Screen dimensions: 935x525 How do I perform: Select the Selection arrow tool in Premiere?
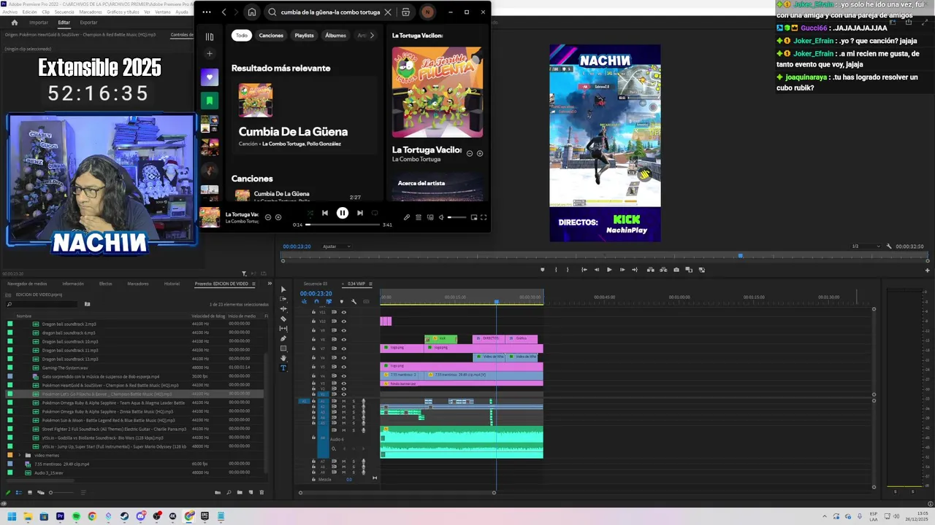tap(283, 289)
